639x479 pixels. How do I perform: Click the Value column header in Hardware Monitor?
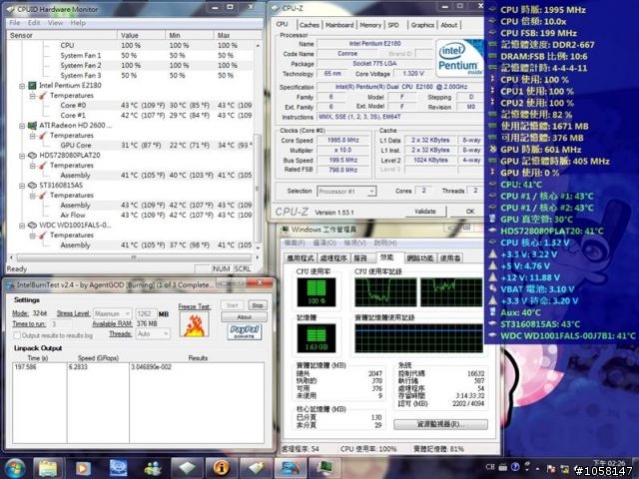(141, 36)
